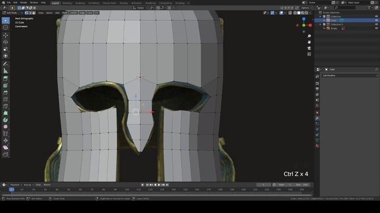The height and width of the screenshot is (213, 380).
Task: Choose the Shrink/Fatten tool
Action: [x=5, y=141]
